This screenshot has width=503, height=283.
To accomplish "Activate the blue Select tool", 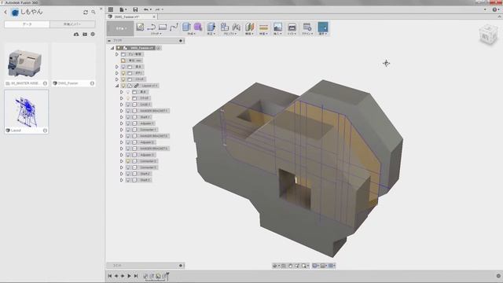I will [x=323, y=28].
